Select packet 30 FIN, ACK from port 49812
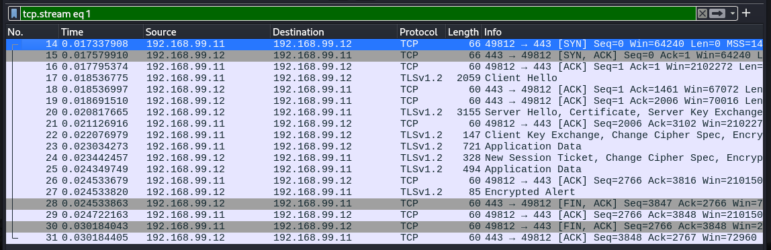This screenshot has height=250, width=771. coord(385,227)
